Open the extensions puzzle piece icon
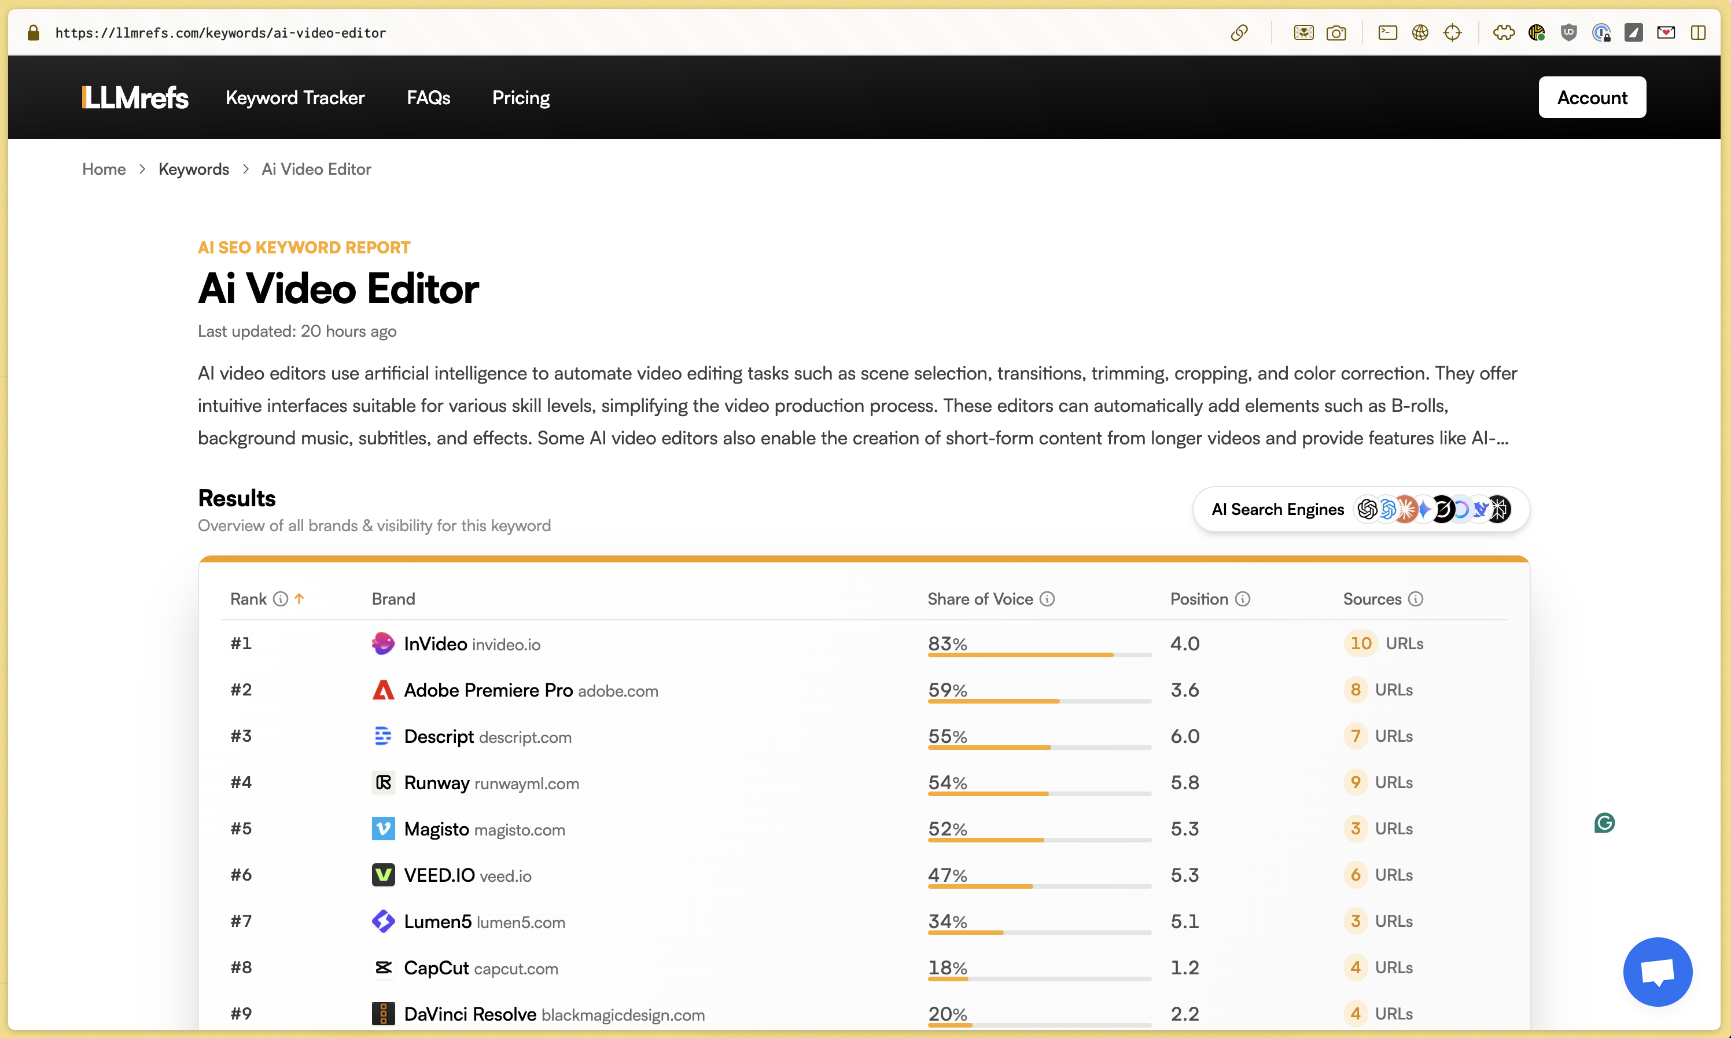 (1504, 33)
